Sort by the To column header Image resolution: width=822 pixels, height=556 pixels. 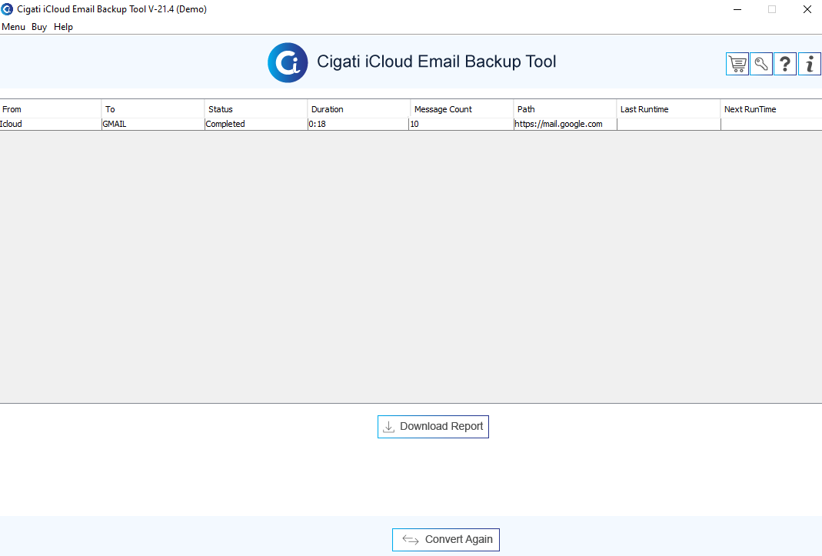point(152,109)
